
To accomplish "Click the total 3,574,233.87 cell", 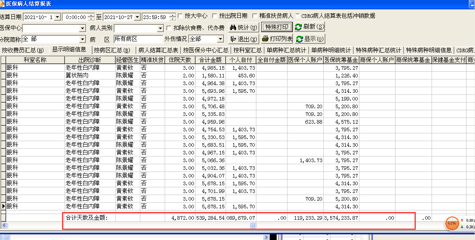I will point(341,217).
